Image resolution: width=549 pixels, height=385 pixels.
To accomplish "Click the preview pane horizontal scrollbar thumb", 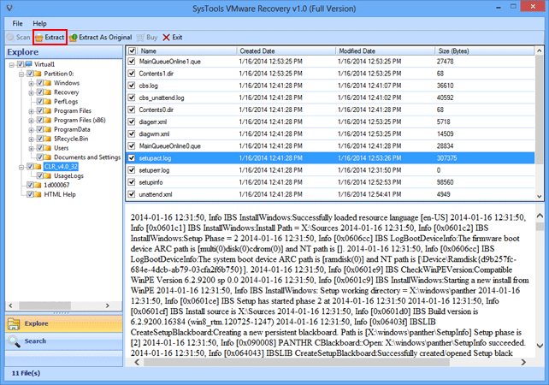I will click(297, 362).
